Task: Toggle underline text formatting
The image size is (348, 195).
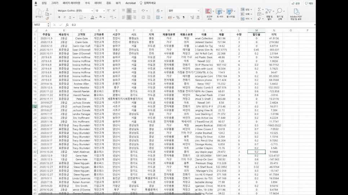Action: click(x=70, y=17)
